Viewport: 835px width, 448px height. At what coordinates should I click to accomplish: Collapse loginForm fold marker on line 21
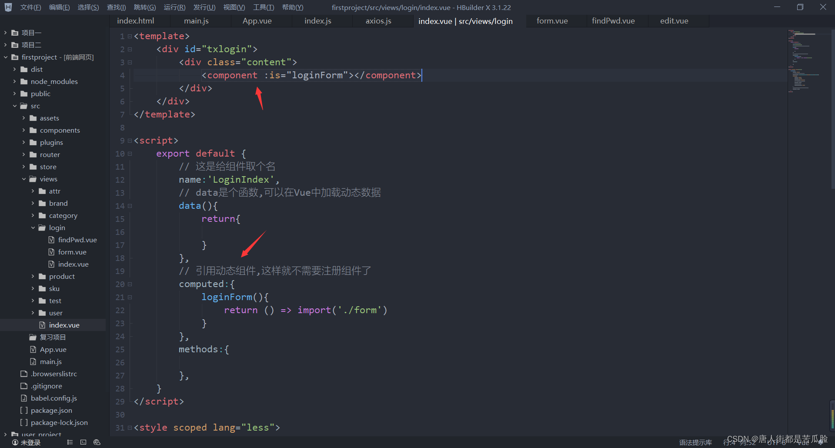coord(130,297)
